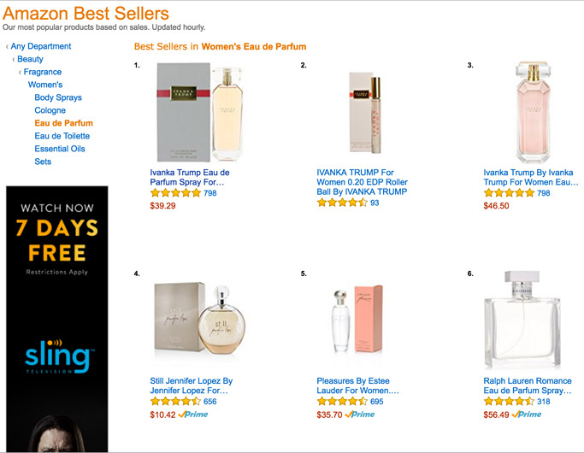Click Prime badge next to $10.42 price
The image size is (584, 453).
pos(194,415)
